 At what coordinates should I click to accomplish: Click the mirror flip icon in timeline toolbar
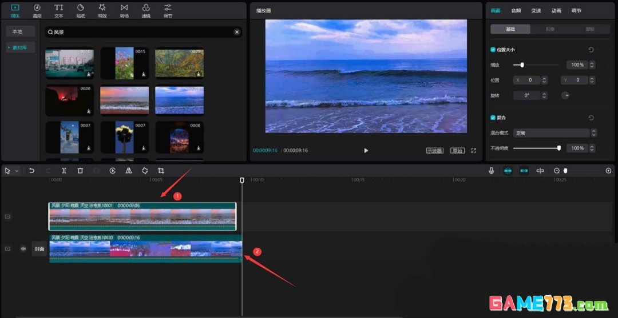pos(129,171)
